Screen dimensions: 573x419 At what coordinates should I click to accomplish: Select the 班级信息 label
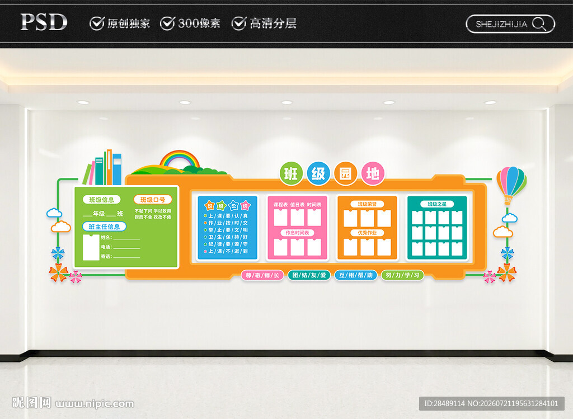[x=102, y=200]
